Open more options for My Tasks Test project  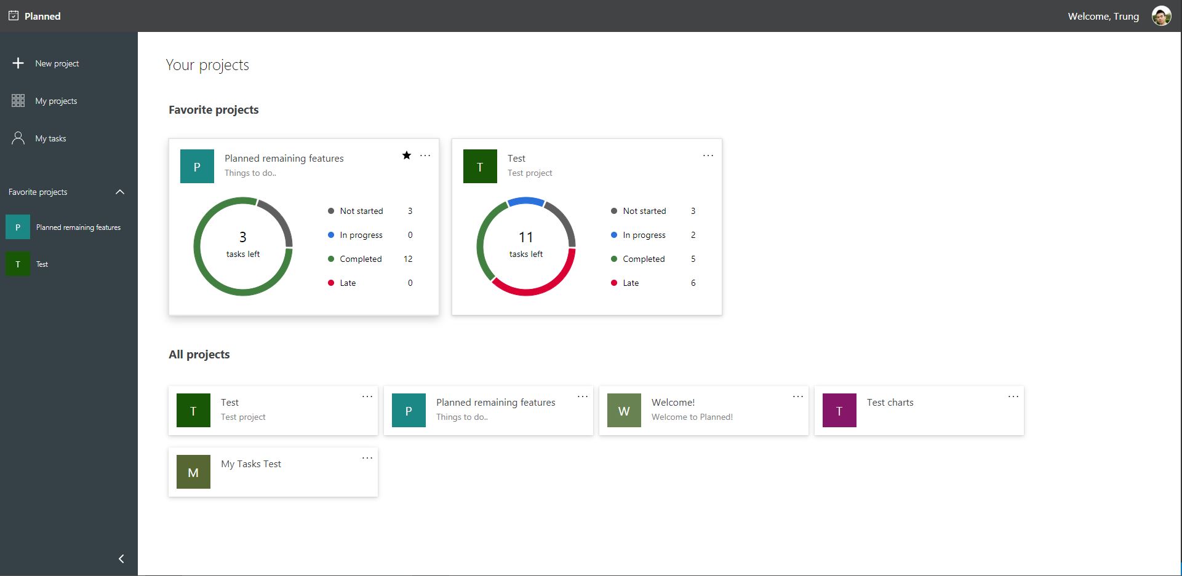(367, 458)
